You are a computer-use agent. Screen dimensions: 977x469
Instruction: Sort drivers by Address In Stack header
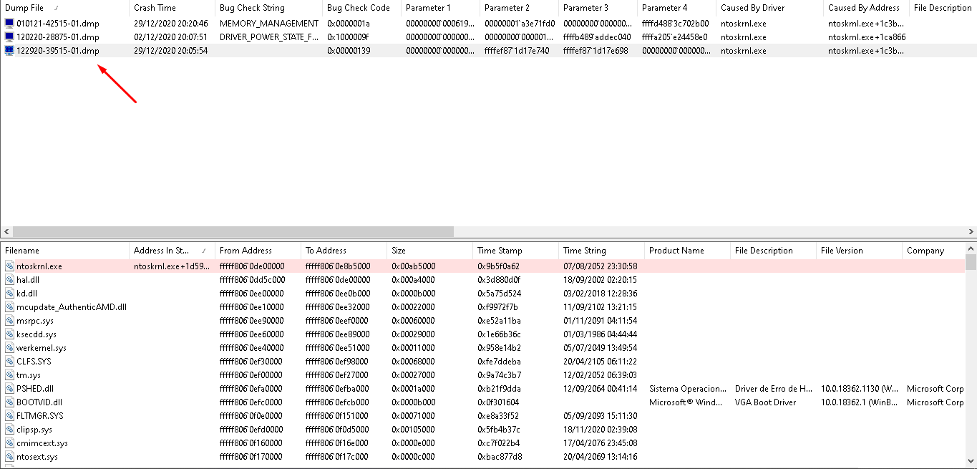click(172, 251)
